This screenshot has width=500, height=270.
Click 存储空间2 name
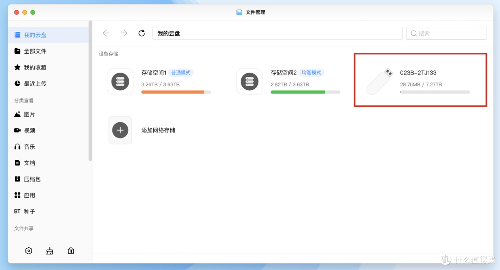tap(283, 73)
